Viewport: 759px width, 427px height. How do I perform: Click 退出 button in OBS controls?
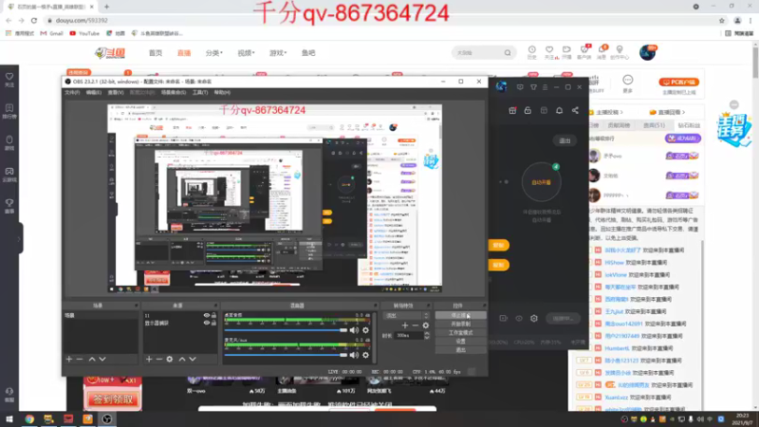pyautogui.click(x=460, y=350)
